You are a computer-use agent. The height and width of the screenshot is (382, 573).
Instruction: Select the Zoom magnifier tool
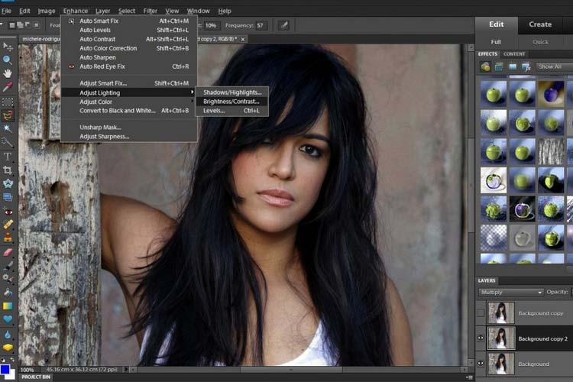[x=8, y=59]
